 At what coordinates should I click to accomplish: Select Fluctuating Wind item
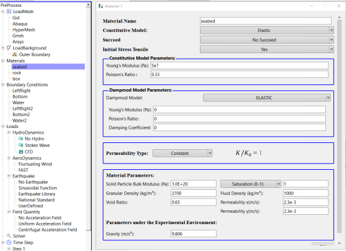click(x=36, y=164)
